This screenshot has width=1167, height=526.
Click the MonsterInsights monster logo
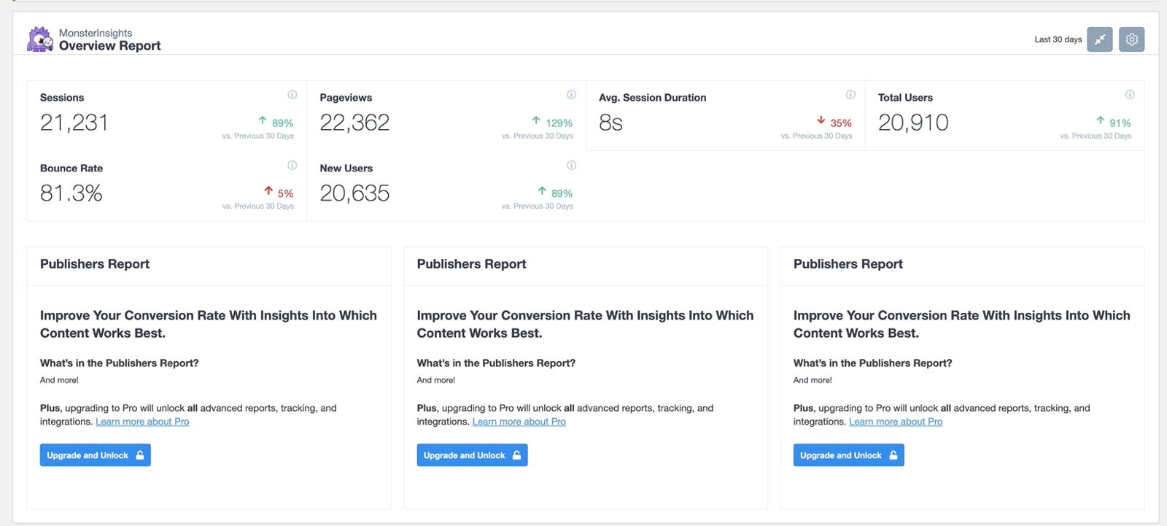coord(40,39)
